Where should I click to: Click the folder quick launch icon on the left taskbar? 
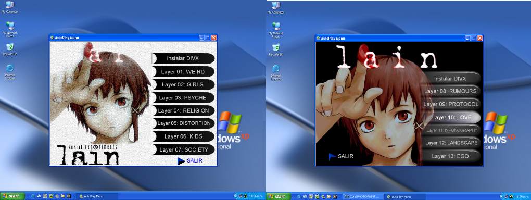[62, 196]
